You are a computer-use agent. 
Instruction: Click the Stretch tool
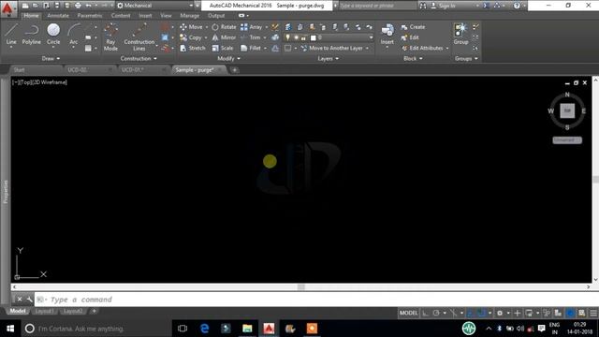(193, 48)
